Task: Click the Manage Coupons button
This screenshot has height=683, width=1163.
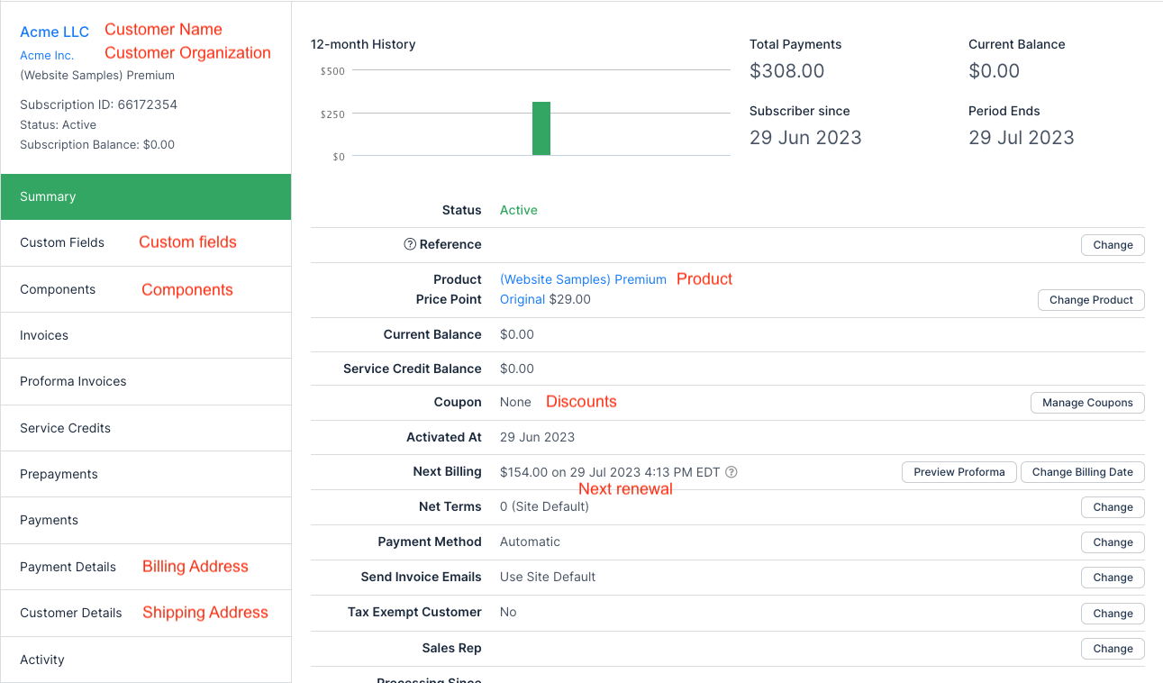Action: coord(1087,403)
